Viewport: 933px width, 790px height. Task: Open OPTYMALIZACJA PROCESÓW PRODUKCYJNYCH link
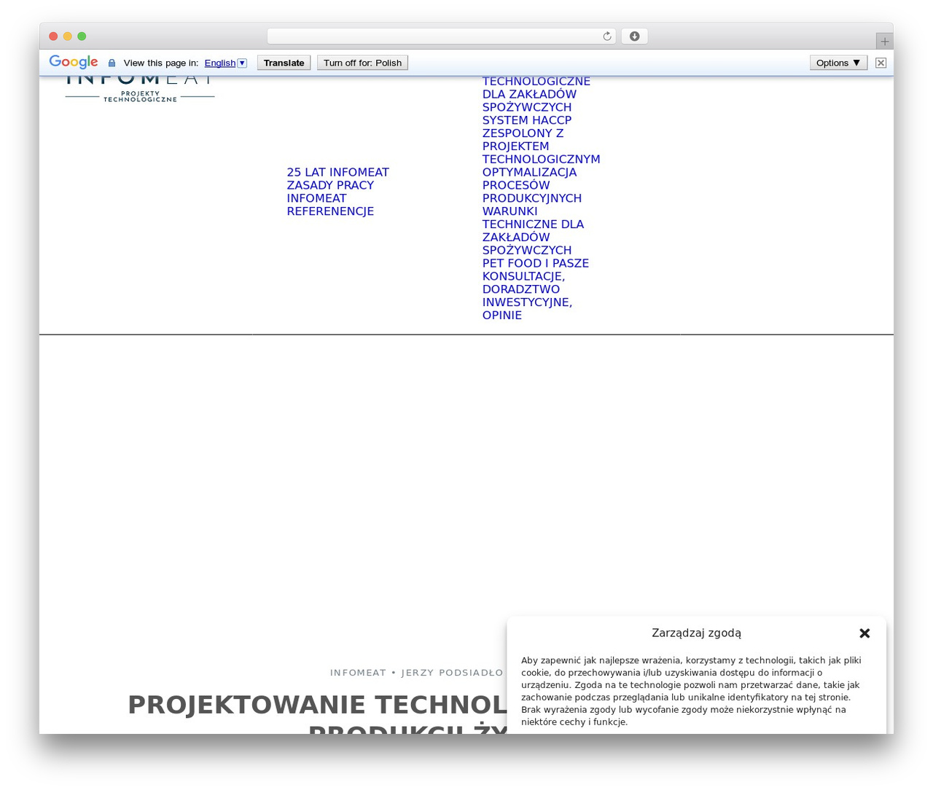point(531,185)
